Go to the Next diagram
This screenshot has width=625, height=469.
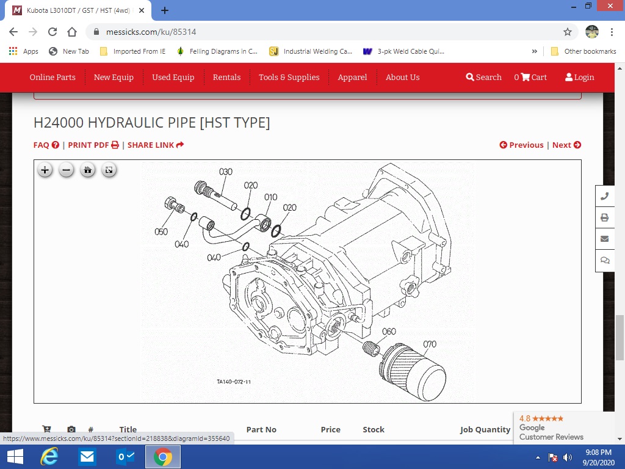click(x=566, y=145)
